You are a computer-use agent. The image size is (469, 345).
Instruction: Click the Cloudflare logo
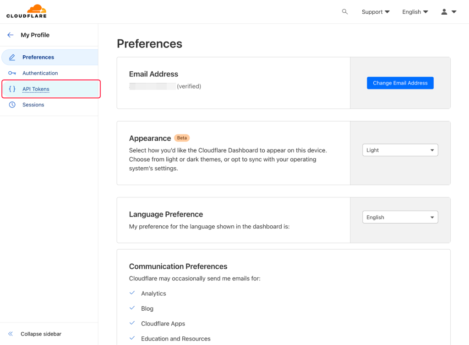coord(26,11)
